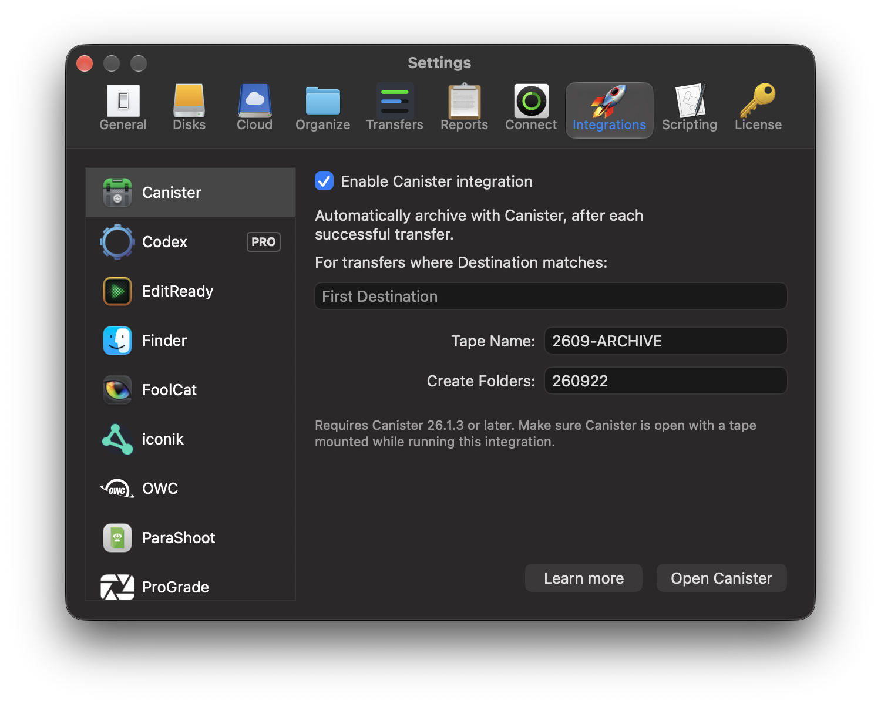This screenshot has width=881, height=707.
Task: Click the Tape Name field showing 2609-ARCHIVE
Action: (666, 341)
